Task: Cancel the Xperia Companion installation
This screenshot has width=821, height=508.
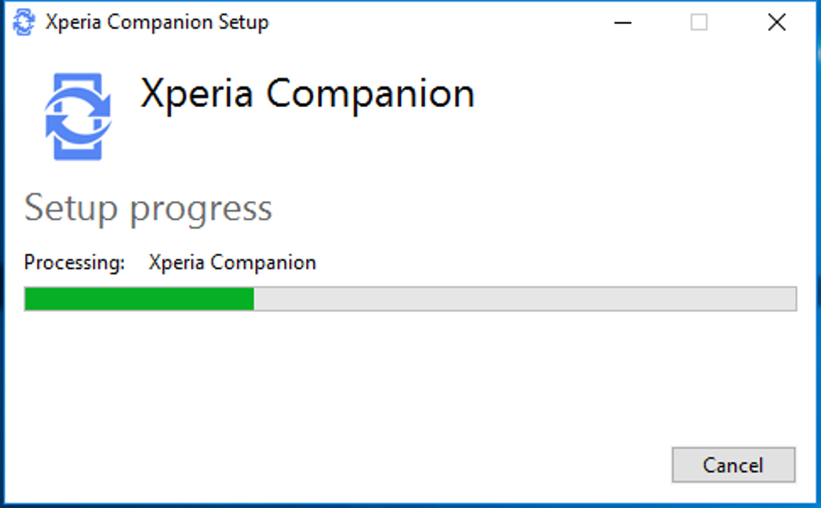Action: tap(733, 465)
